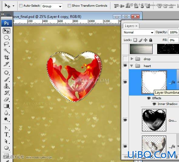Image resolution: width=179 pixels, height=162 pixels.
Task: Open the Auto-Select Group dropdown
Action: click(52, 6)
